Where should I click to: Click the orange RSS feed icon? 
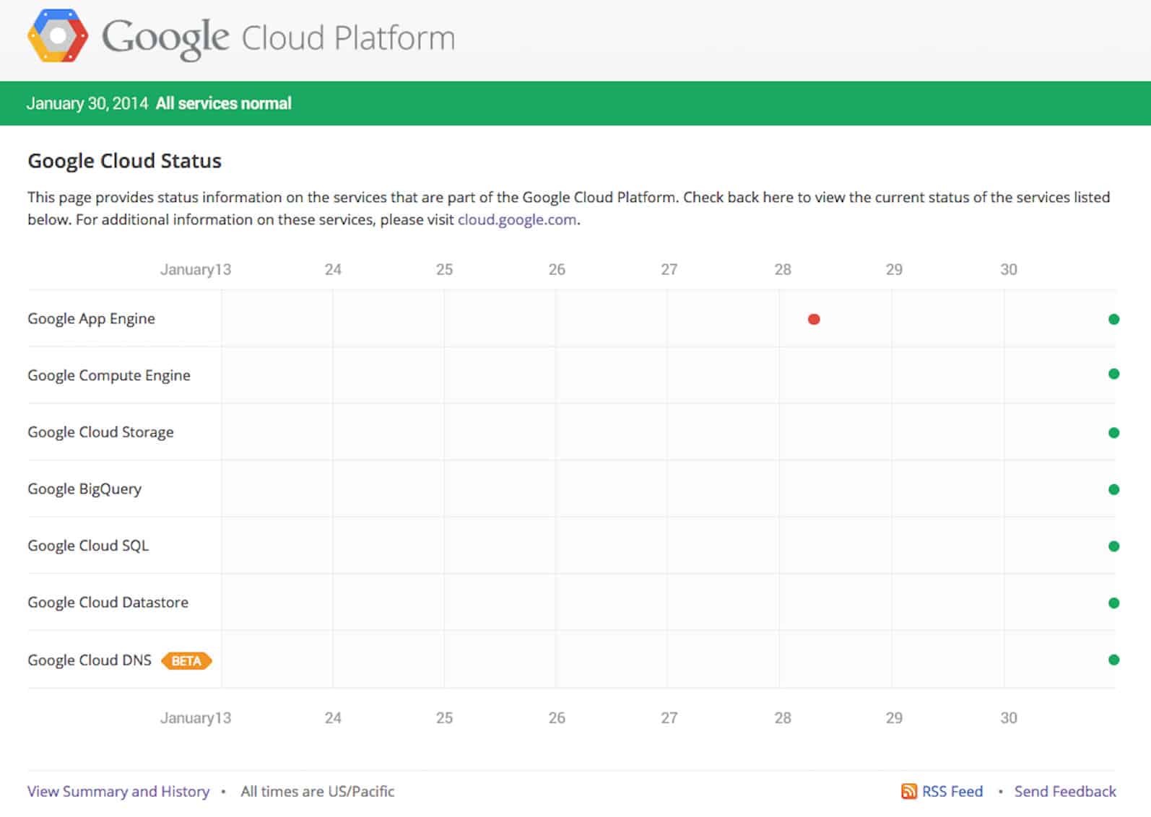coord(908,791)
